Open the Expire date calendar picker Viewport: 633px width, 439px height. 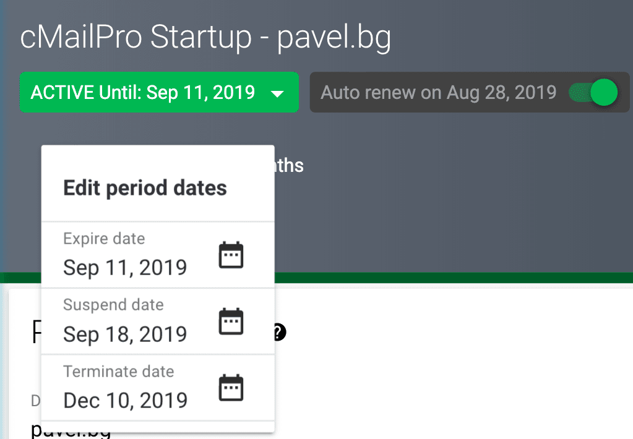pos(231,255)
